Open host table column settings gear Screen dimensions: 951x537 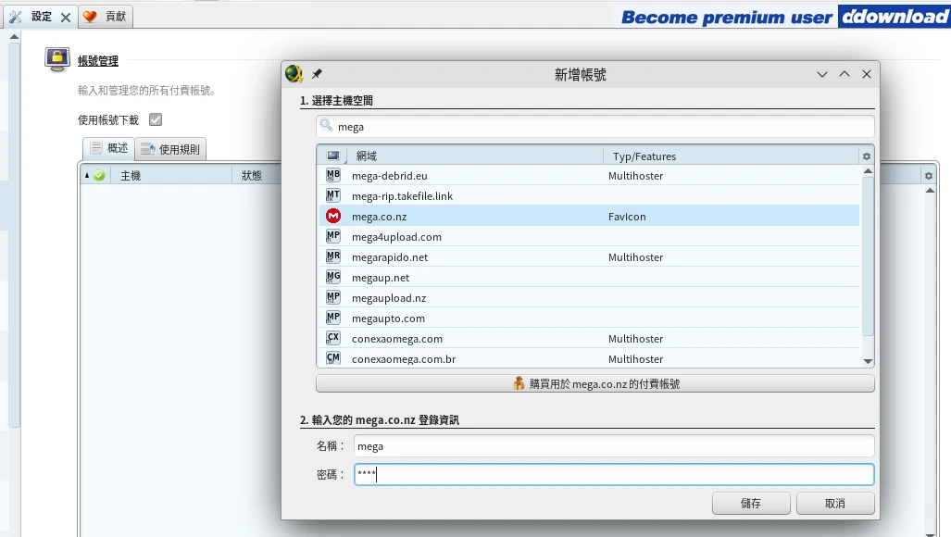click(867, 156)
